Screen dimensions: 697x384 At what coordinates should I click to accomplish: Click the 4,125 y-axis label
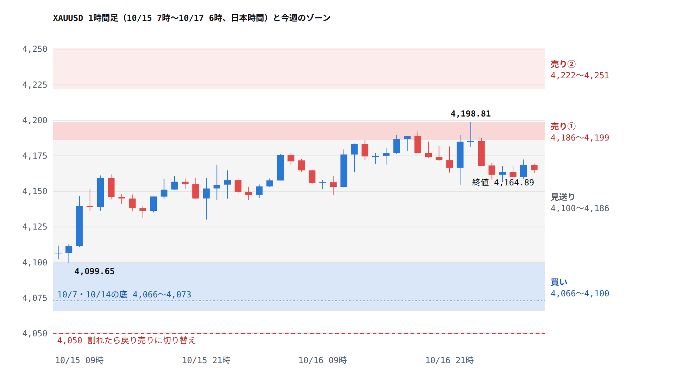tap(35, 227)
